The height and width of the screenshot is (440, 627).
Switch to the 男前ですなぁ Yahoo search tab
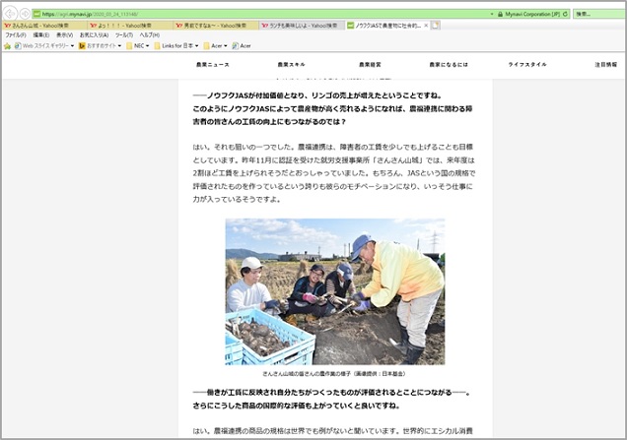[217, 26]
